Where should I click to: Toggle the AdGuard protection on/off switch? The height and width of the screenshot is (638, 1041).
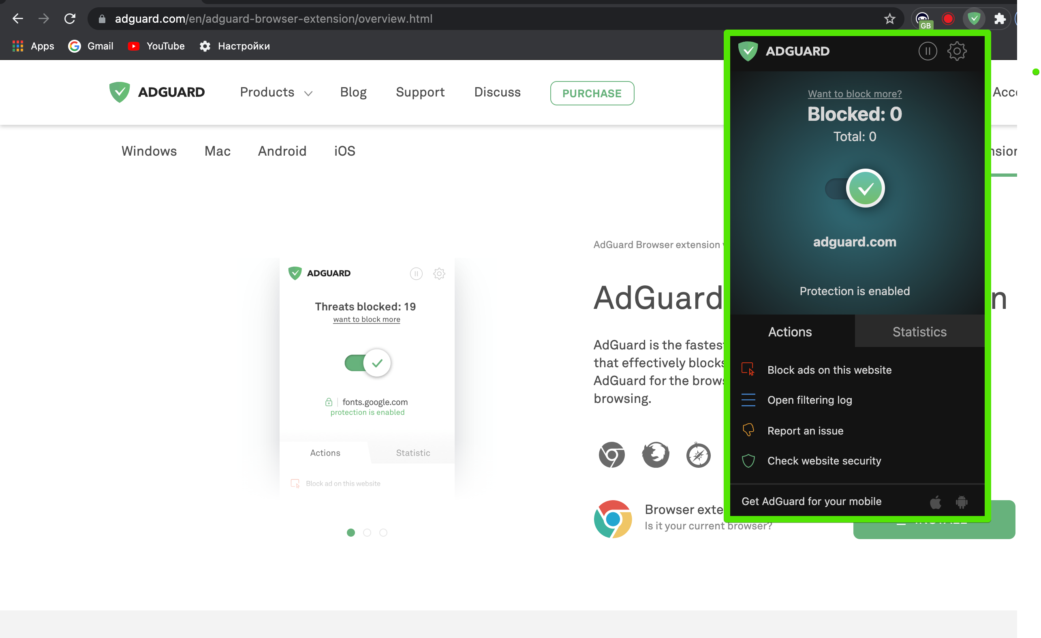[x=854, y=187]
